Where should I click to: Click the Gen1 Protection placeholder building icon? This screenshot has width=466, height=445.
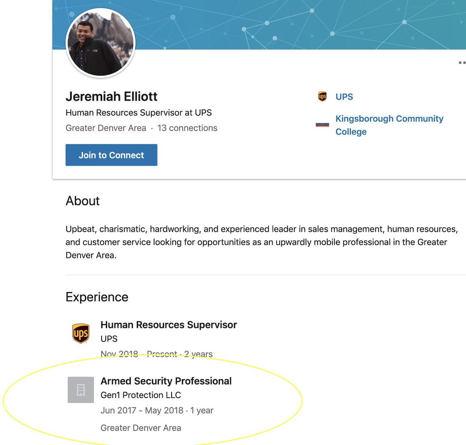click(81, 389)
